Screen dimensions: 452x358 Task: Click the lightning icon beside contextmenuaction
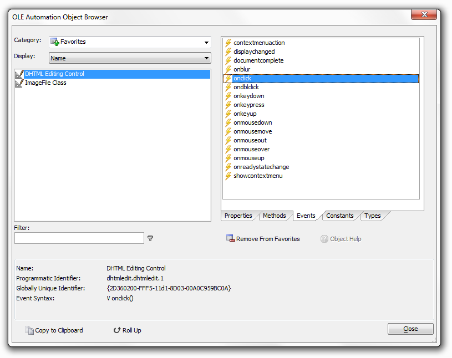tap(228, 43)
